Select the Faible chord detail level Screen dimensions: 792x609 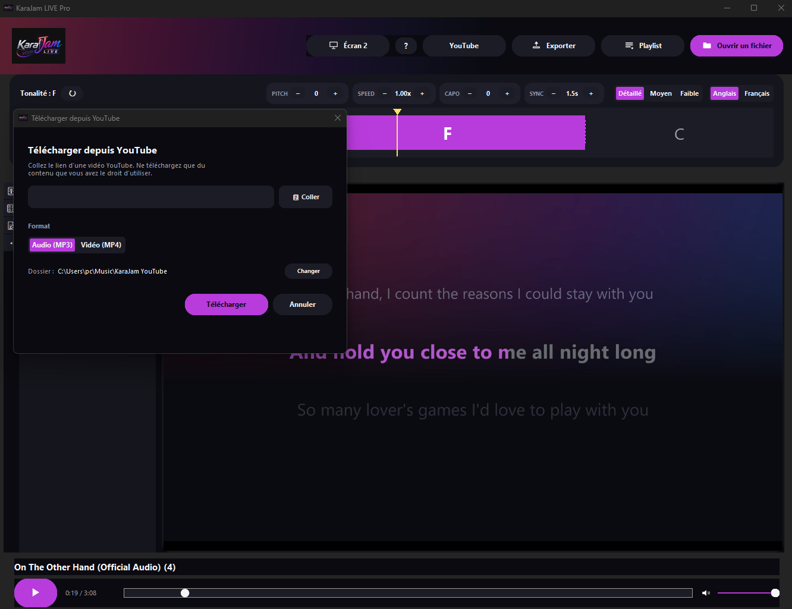click(690, 93)
